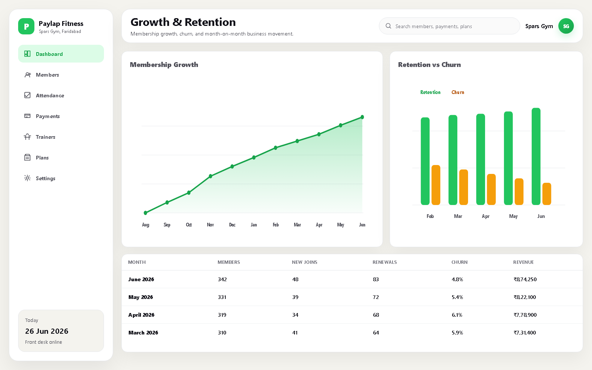Click revenue value ₹8,22,100
The height and width of the screenshot is (370, 592).
point(525,297)
